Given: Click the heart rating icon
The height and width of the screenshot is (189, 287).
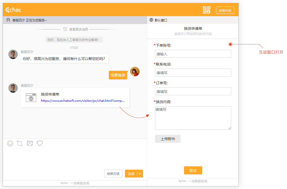Looking at the screenshot, I should (x=40, y=143).
